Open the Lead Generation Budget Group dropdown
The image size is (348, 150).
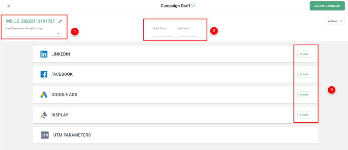tap(34, 33)
